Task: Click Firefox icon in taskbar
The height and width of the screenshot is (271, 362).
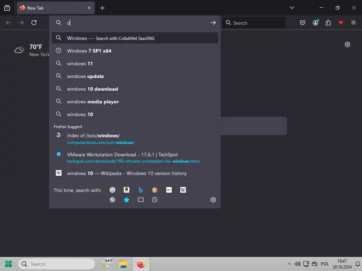Action: (141, 264)
